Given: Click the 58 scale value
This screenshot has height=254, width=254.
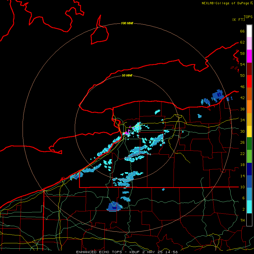Looking at the screenshot, I should click(x=242, y=53).
